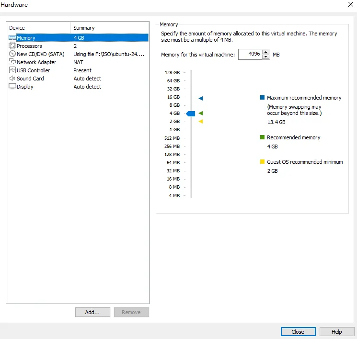Click the Present summary for USB Controller
Screen dimensions: 357x339
(x=82, y=70)
